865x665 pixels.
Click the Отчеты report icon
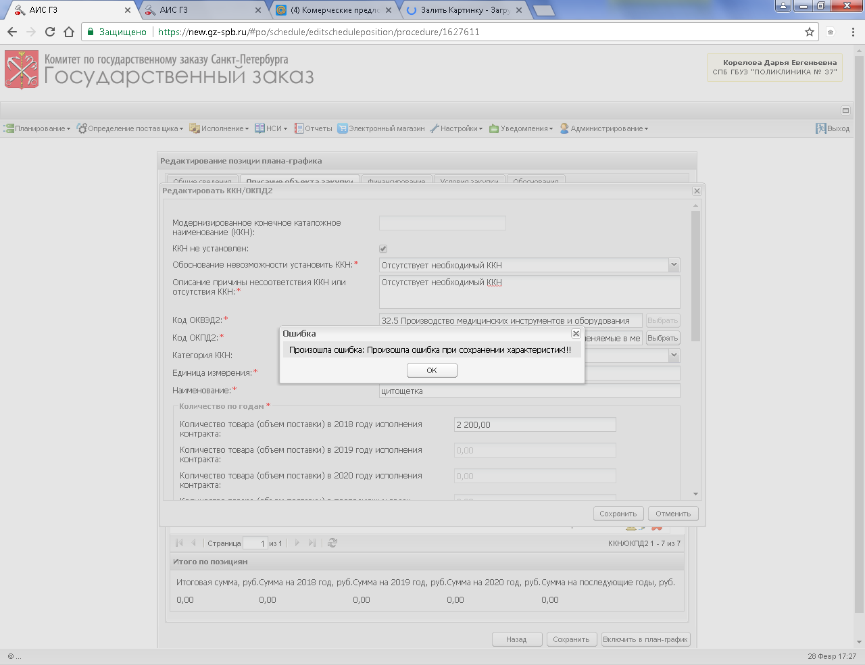click(299, 128)
